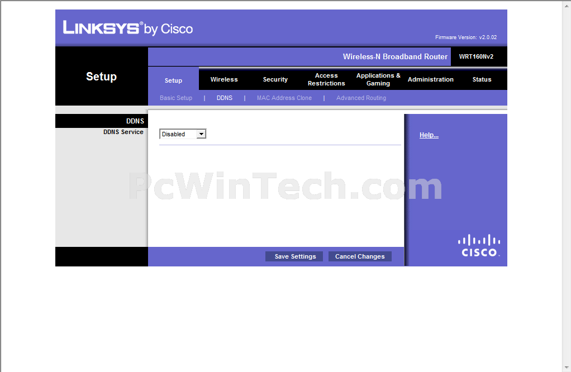Click the WRT160Nv2 model label
571x372 pixels.
tap(476, 56)
